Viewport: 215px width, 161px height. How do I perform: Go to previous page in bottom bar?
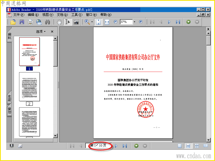tap(81, 146)
